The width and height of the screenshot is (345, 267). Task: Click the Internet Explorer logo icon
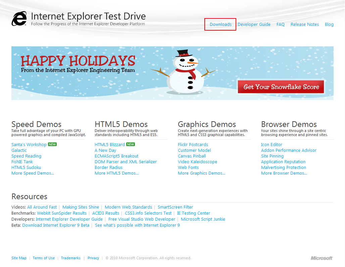coord(19,19)
